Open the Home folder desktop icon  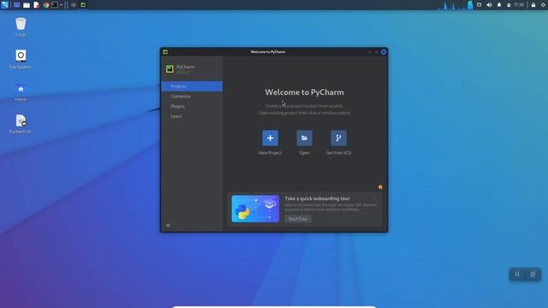(x=21, y=89)
